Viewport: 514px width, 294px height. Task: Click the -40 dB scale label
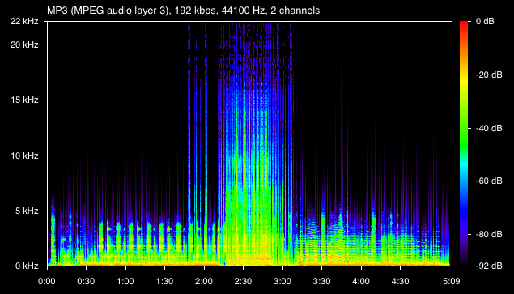pos(489,128)
